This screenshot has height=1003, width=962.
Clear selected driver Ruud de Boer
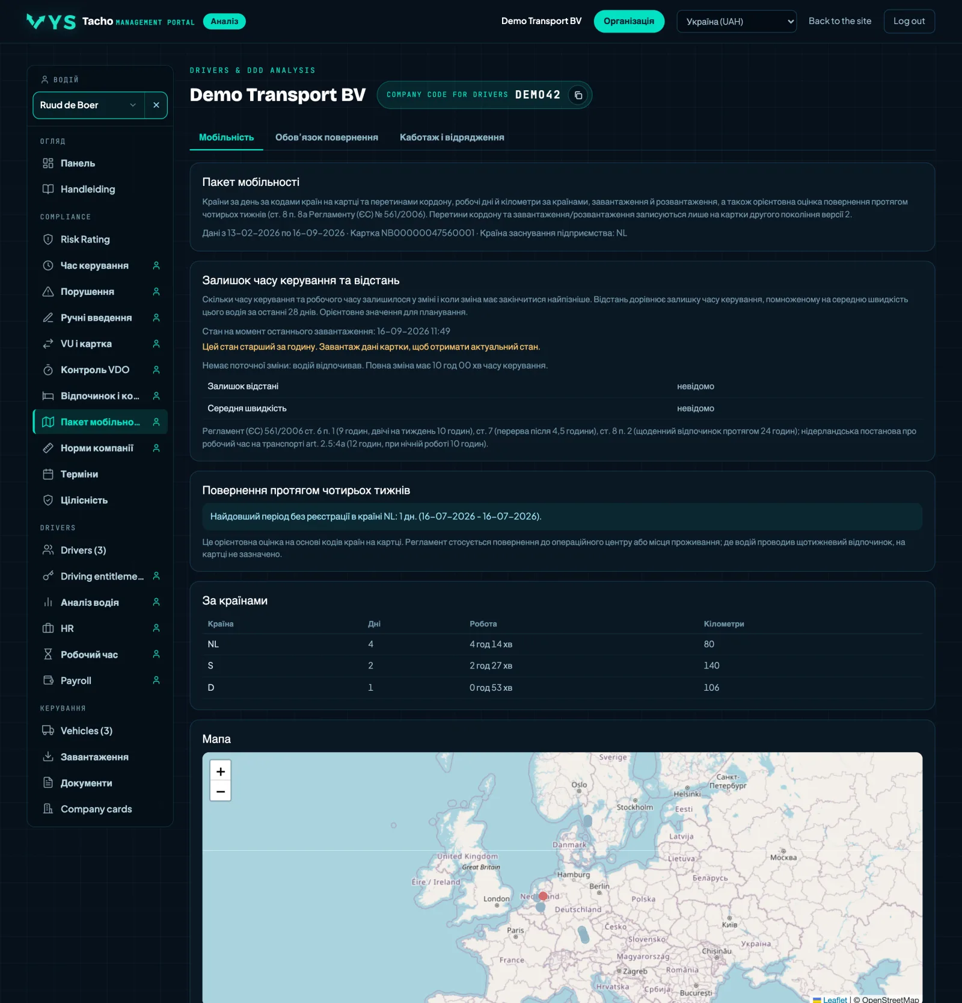click(x=156, y=105)
